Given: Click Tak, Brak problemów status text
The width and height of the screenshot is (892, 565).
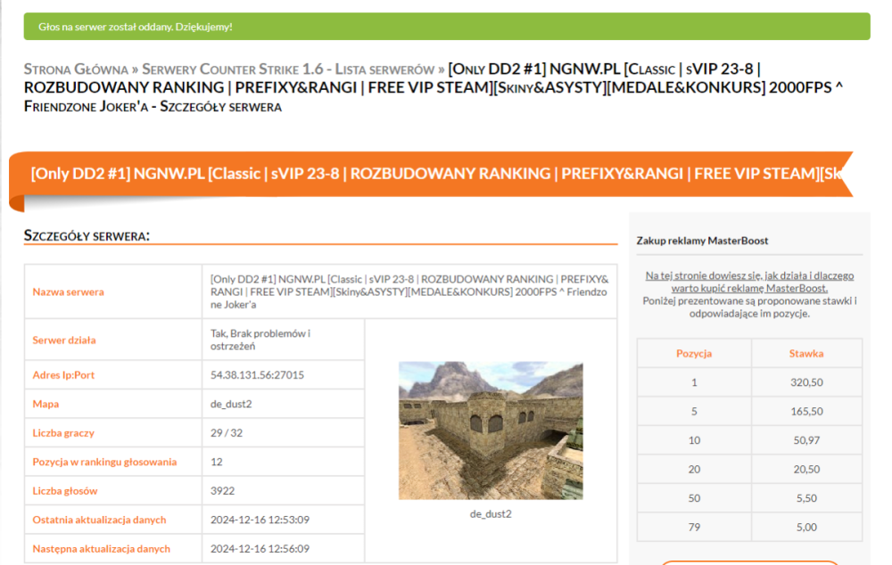Looking at the screenshot, I should tap(260, 340).
